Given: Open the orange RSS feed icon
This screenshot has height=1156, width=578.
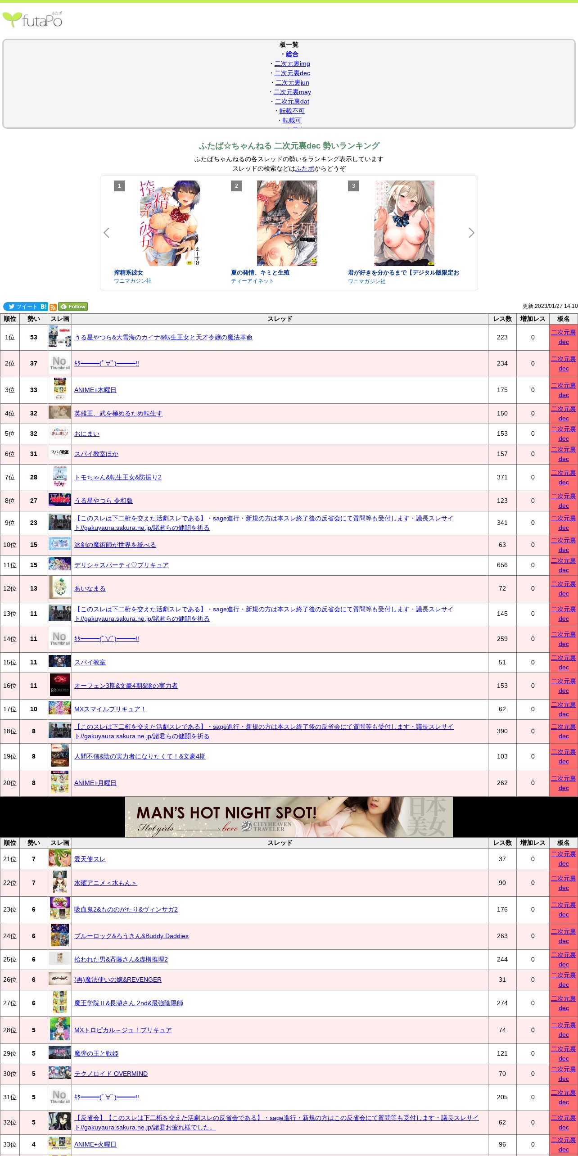Looking at the screenshot, I should pyautogui.click(x=53, y=307).
